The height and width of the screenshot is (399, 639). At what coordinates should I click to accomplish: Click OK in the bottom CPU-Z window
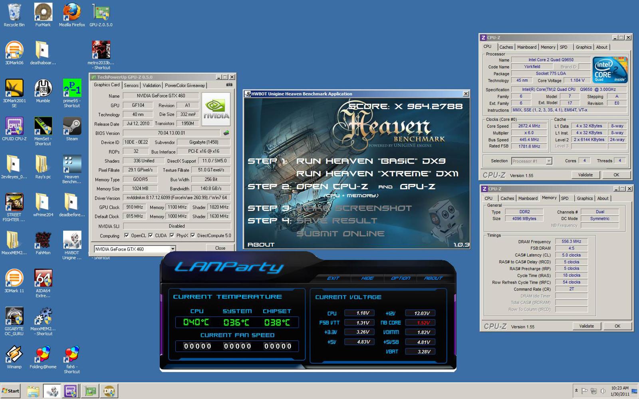(x=617, y=326)
